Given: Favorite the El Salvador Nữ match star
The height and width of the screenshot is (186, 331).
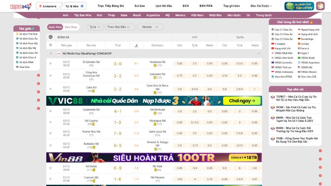Looking at the screenshot, I should (50, 64).
